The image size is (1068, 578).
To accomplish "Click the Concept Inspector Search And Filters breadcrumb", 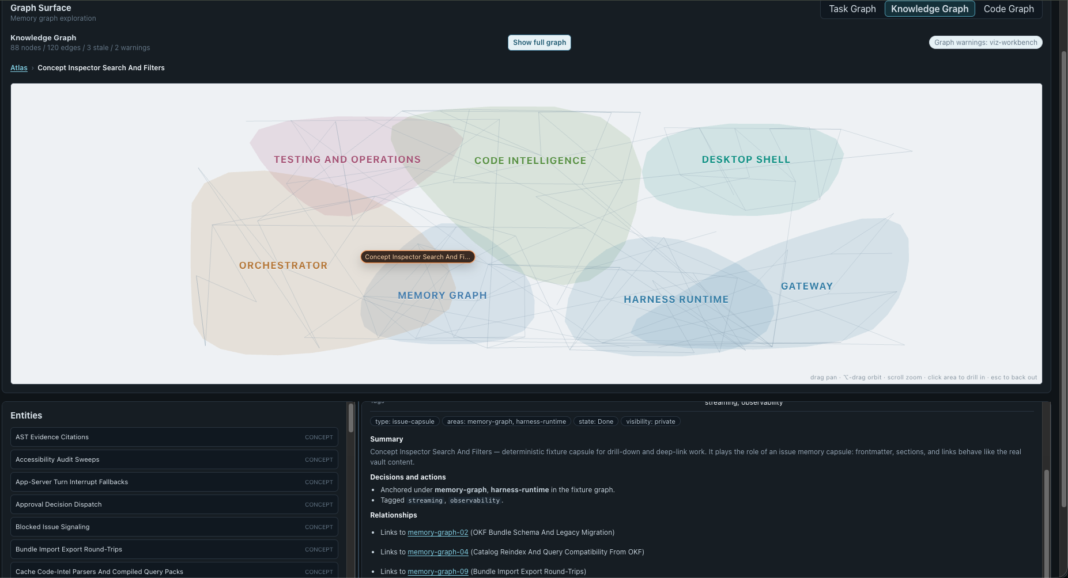I will pos(101,68).
